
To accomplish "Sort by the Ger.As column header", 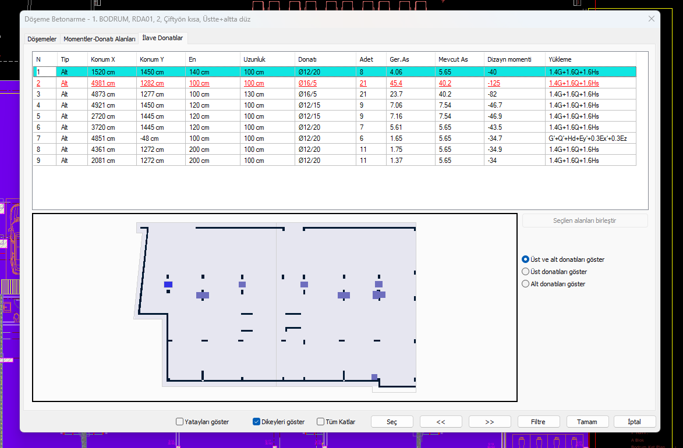I will click(x=410, y=59).
